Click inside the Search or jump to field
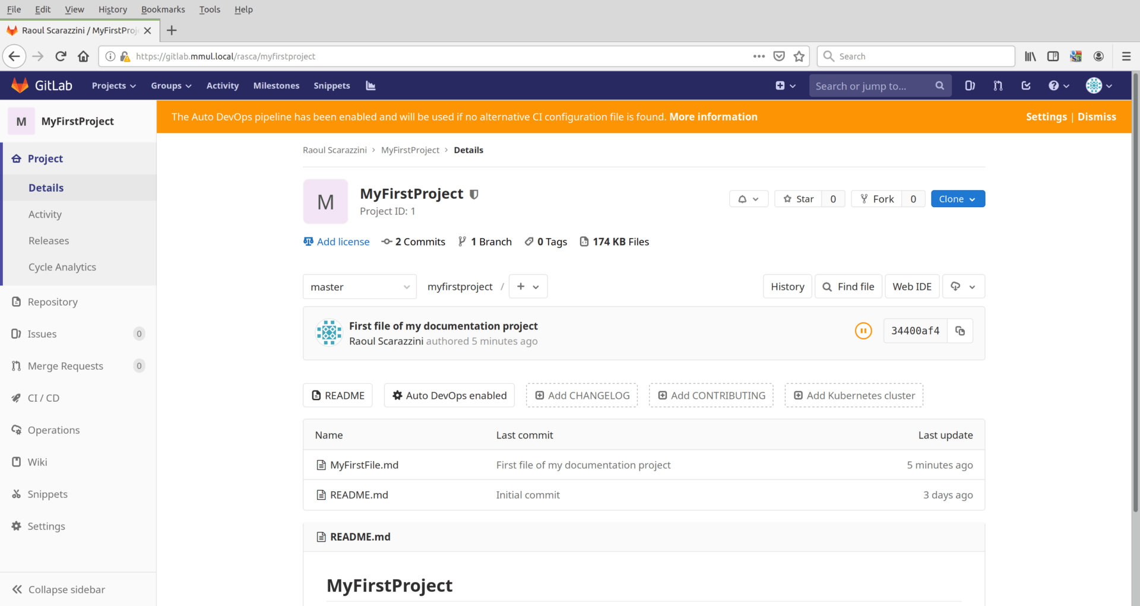The width and height of the screenshot is (1140, 606). pos(867,85)
